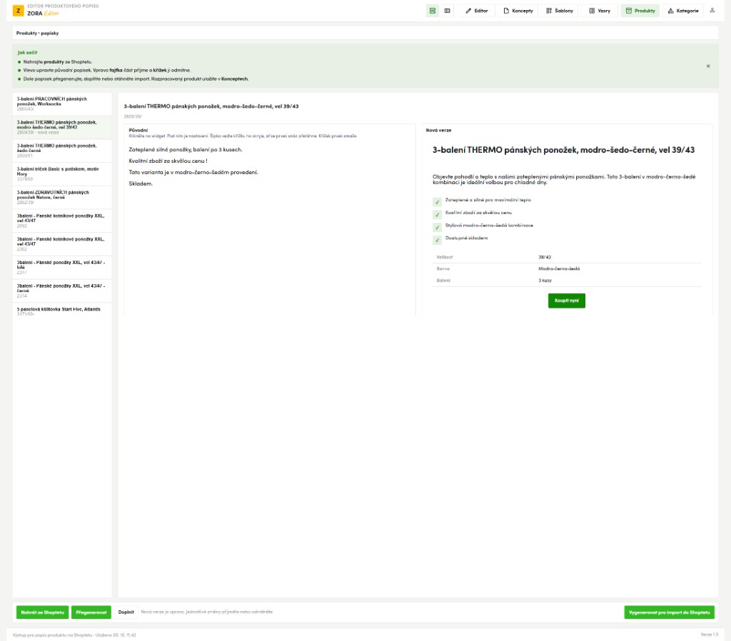Image resolution: width=731 pixels, height=641 pixels.
Task: Open the user account icon
Action: pos(712,10)
